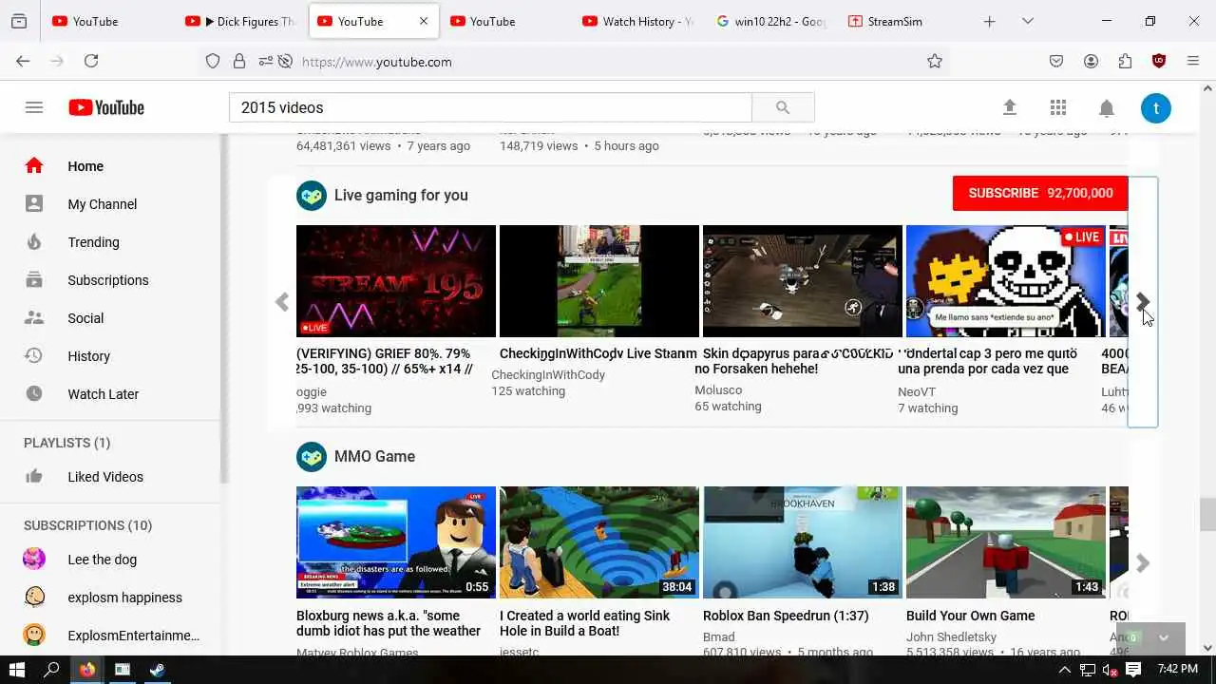
Task: Save page to Pocket icon
Action: point(1056,61)
